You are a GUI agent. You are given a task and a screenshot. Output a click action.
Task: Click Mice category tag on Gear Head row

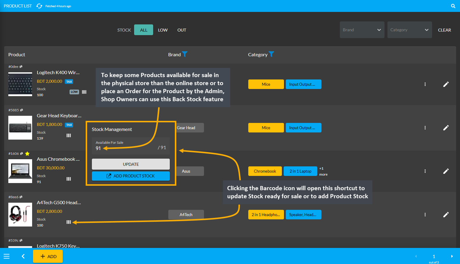tap(266, 128)
